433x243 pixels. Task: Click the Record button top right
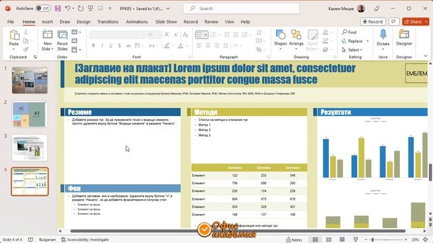tap(373, 22)
